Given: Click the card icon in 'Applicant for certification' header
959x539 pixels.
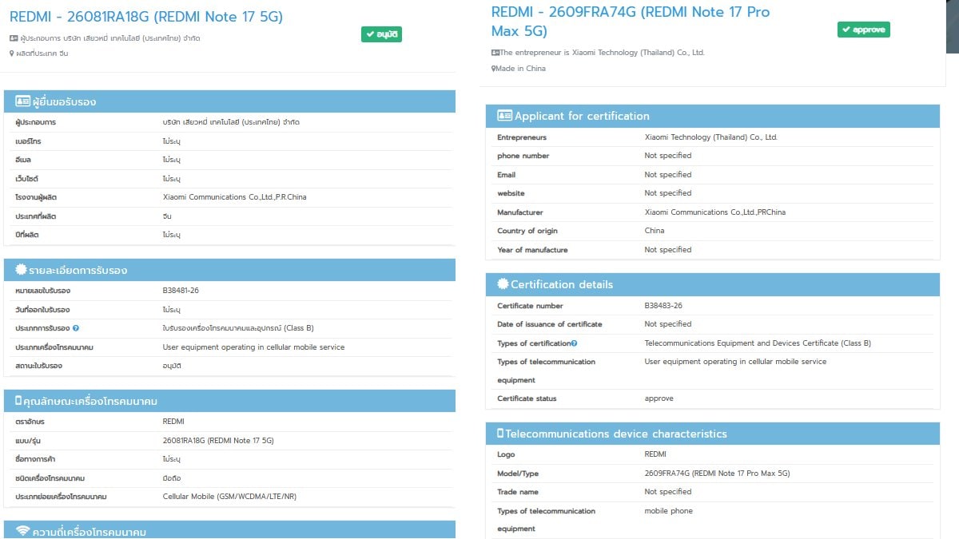Looking at the screenshot, I should (504, 116).
